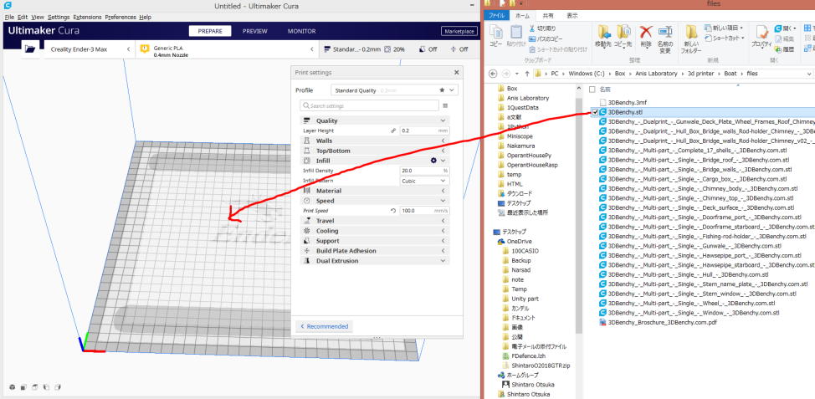Select the 3D view camera icon
Screen dimensions: 815x399
tap(12, 387)
